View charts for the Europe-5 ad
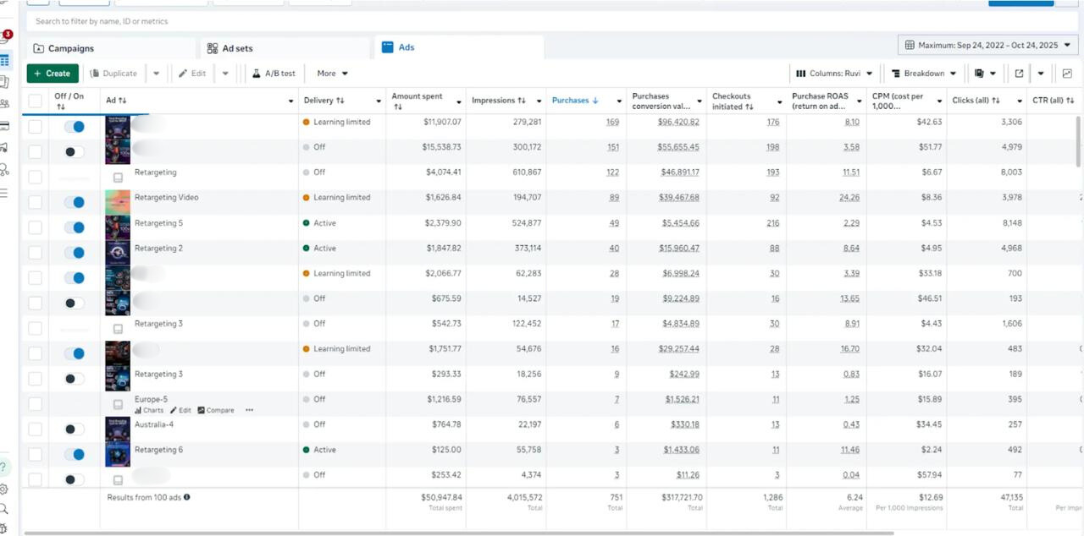 click(150, 410)
